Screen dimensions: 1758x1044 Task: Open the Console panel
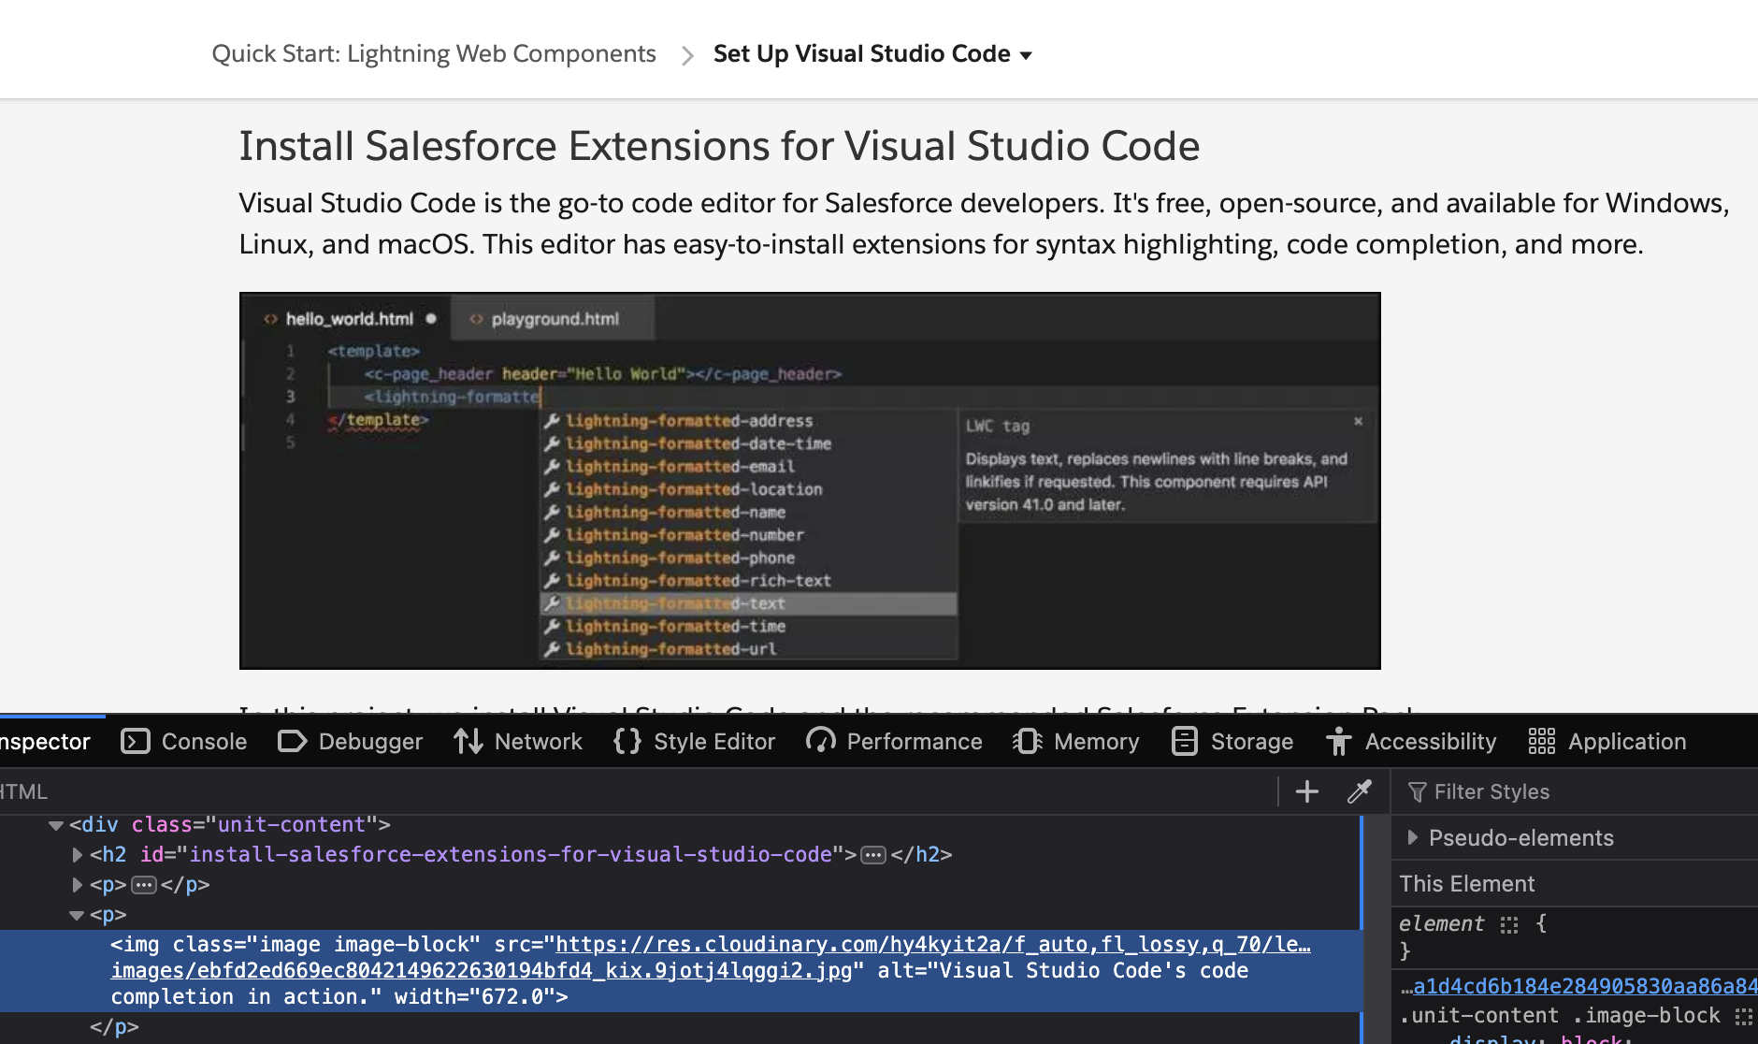[x=184, y=742]
